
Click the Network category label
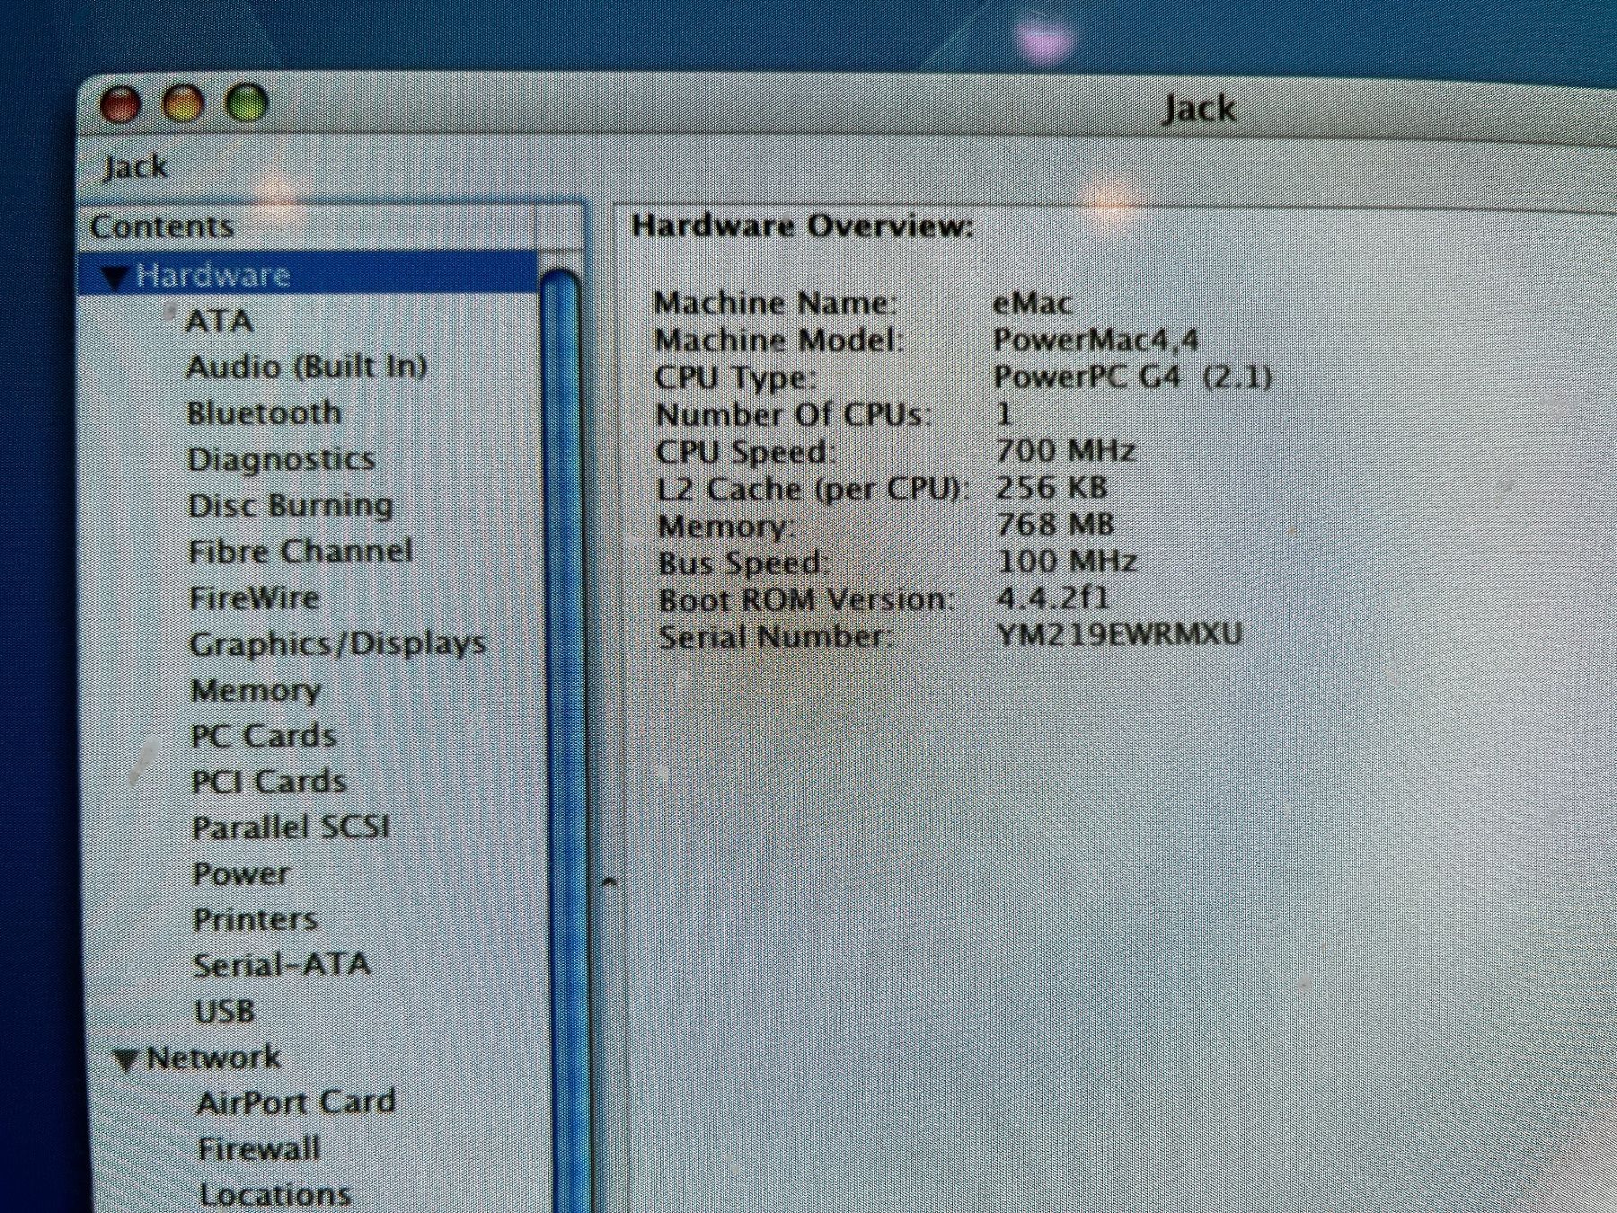[x=213, y=1058]
